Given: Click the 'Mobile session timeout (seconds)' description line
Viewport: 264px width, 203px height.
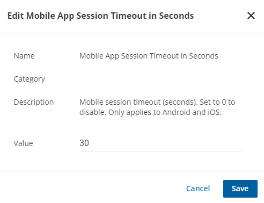Looking at the screenshot, I should (x=138, y=102).
